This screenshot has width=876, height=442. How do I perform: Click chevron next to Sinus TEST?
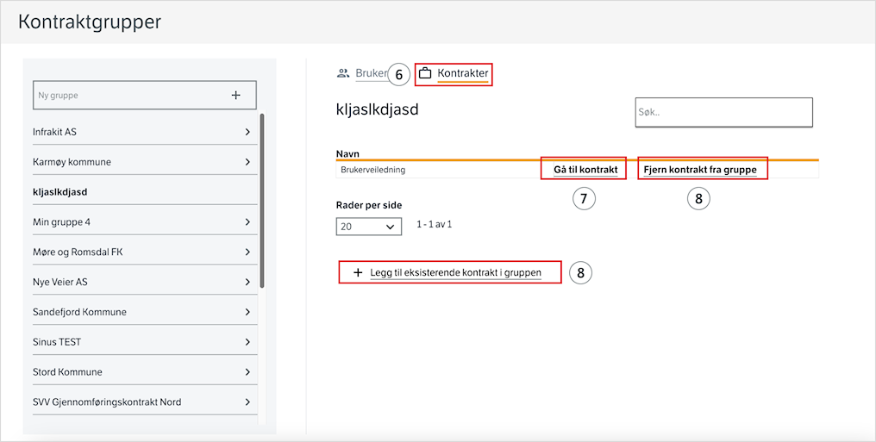(247, 342)
